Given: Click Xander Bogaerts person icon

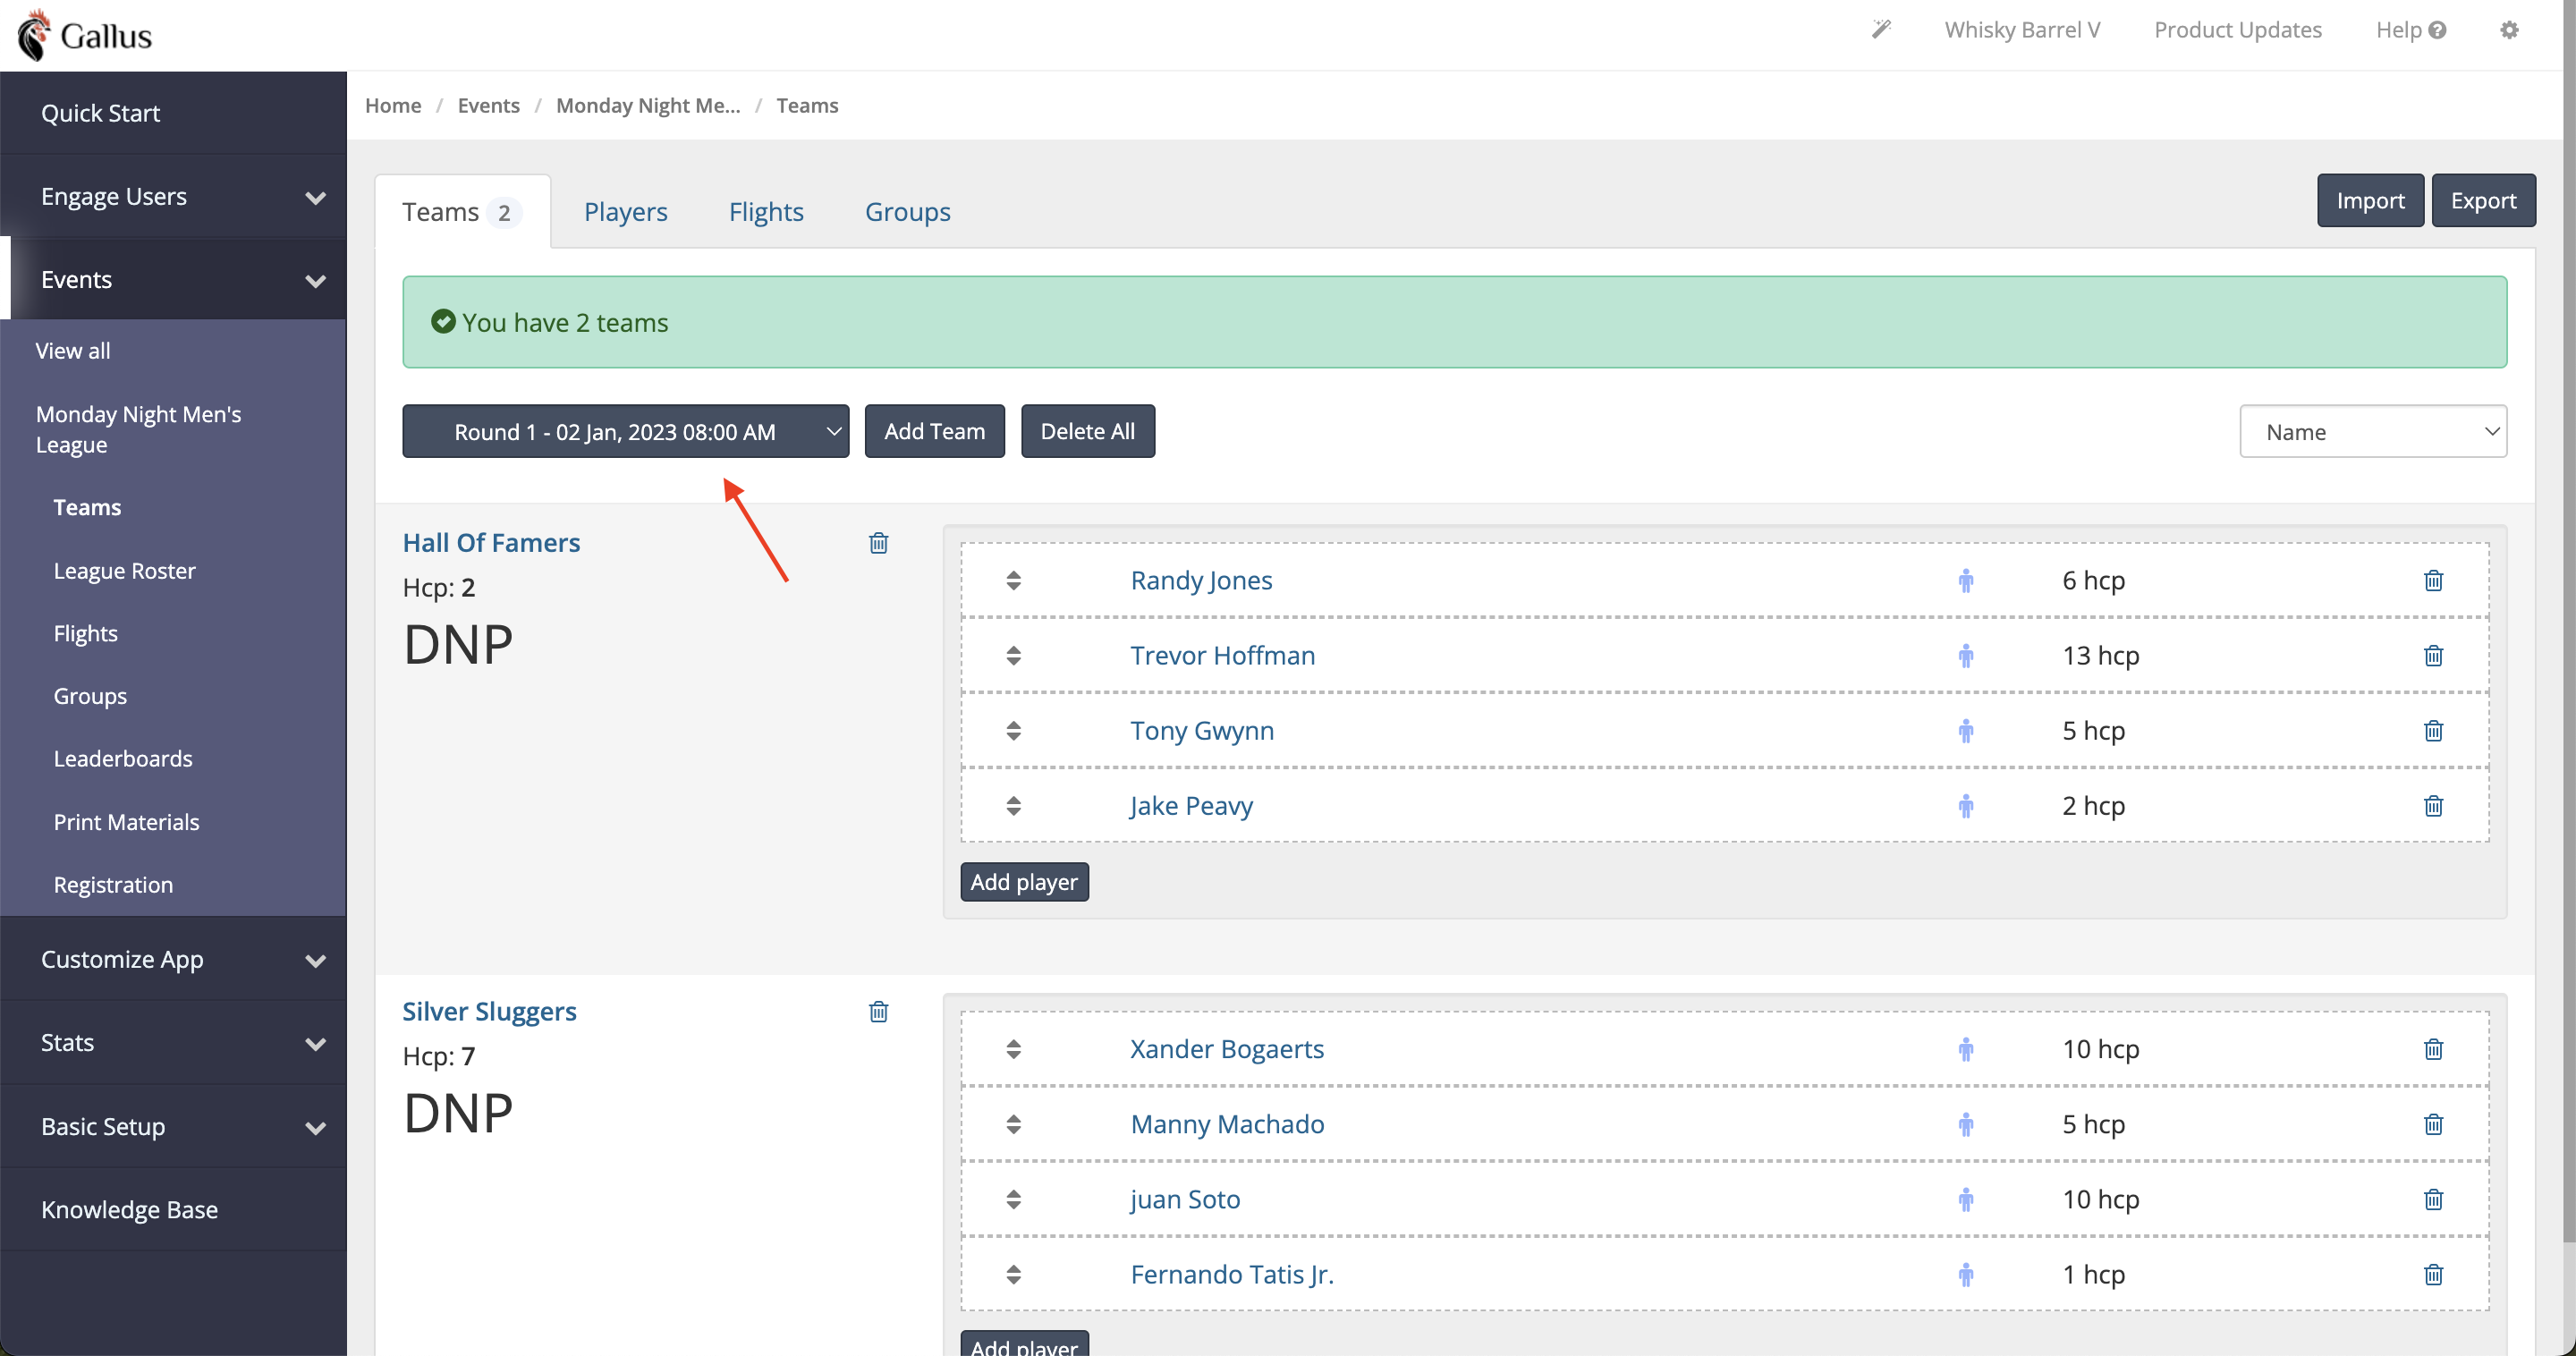Looking at the screenshot, I should 1965,1049.
